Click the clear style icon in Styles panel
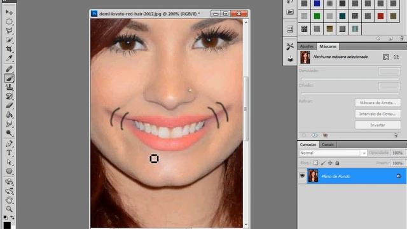The width and height of the screenshot is (407, 229). (378, 38)
